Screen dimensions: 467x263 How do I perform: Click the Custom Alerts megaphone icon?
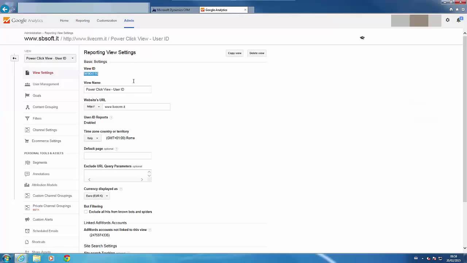(27, 220)
